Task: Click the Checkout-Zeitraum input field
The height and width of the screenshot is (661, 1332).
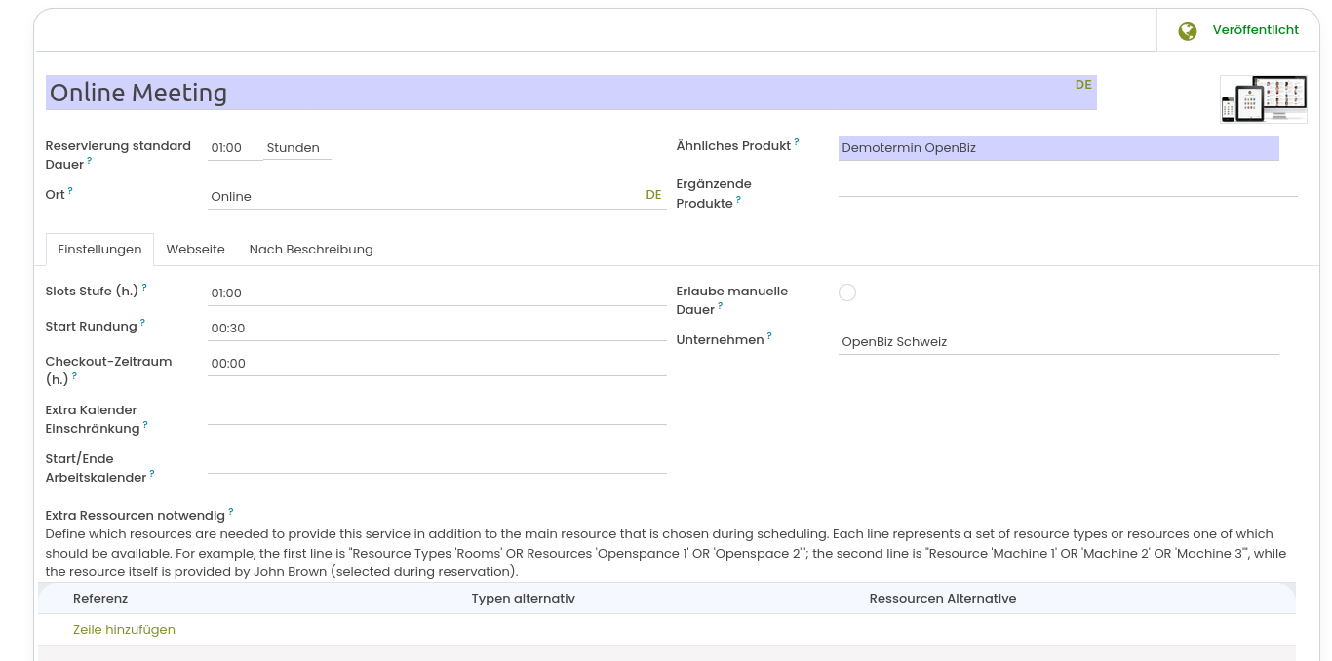Action: pos(437,364)
